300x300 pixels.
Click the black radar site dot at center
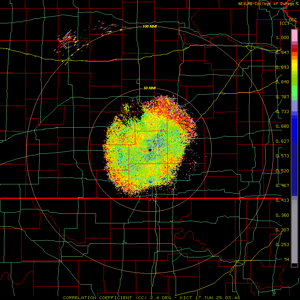tap(150, 150)
